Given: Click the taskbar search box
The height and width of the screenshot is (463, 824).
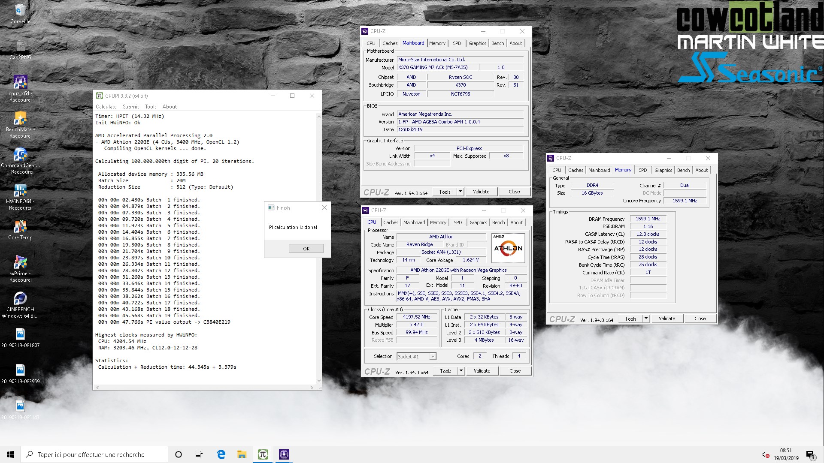Looking at the screenshot, I should point(94,454).
